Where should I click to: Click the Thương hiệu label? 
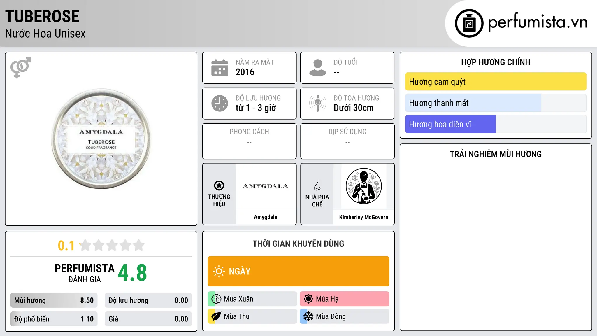(x=219, y=200)
